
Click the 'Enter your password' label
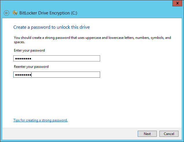click(x=29, y=50)
